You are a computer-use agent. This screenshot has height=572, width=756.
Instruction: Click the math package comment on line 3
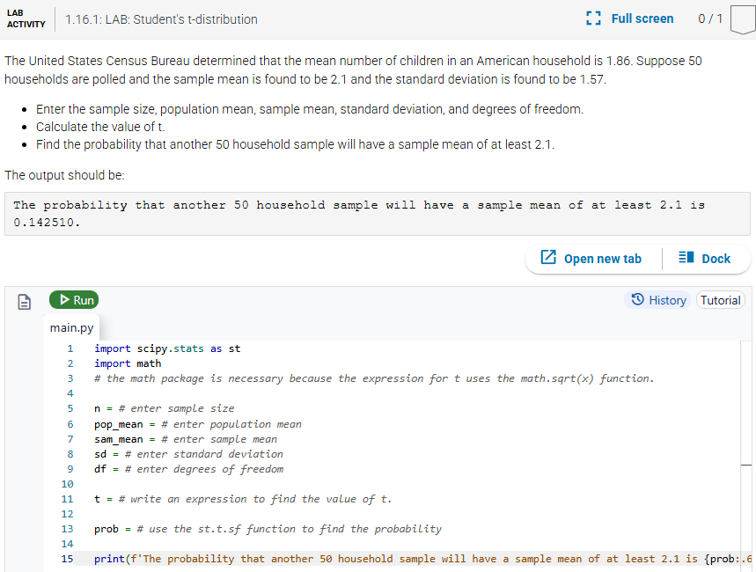click(x=374, y=378)
